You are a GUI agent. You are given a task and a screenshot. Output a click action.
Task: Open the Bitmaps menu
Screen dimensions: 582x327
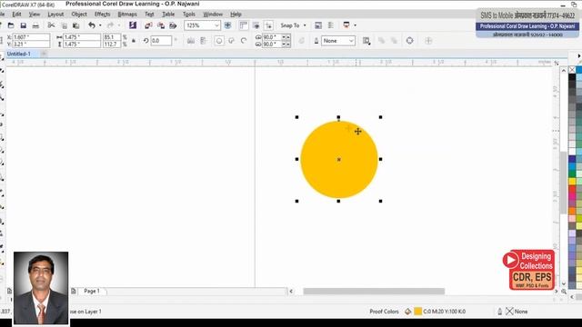tap(127, 15)
